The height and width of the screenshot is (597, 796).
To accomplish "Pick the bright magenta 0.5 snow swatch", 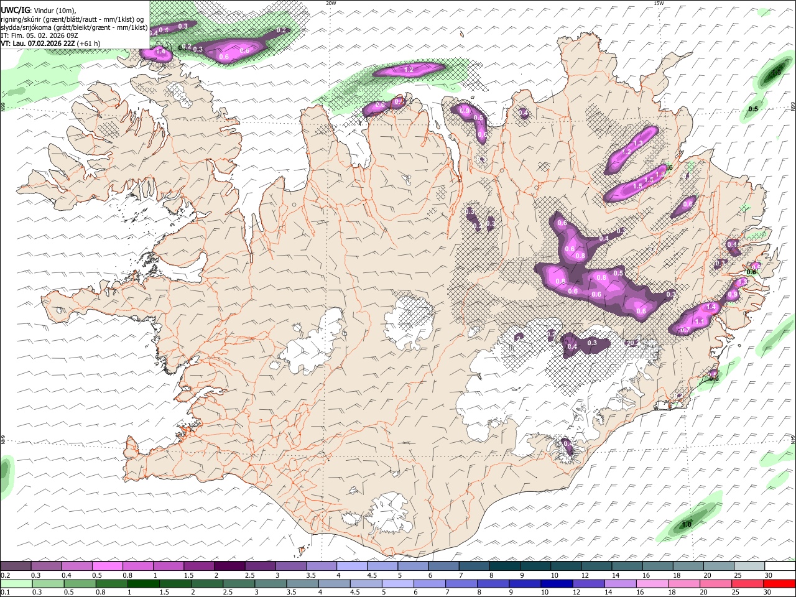I will point(107,566).
